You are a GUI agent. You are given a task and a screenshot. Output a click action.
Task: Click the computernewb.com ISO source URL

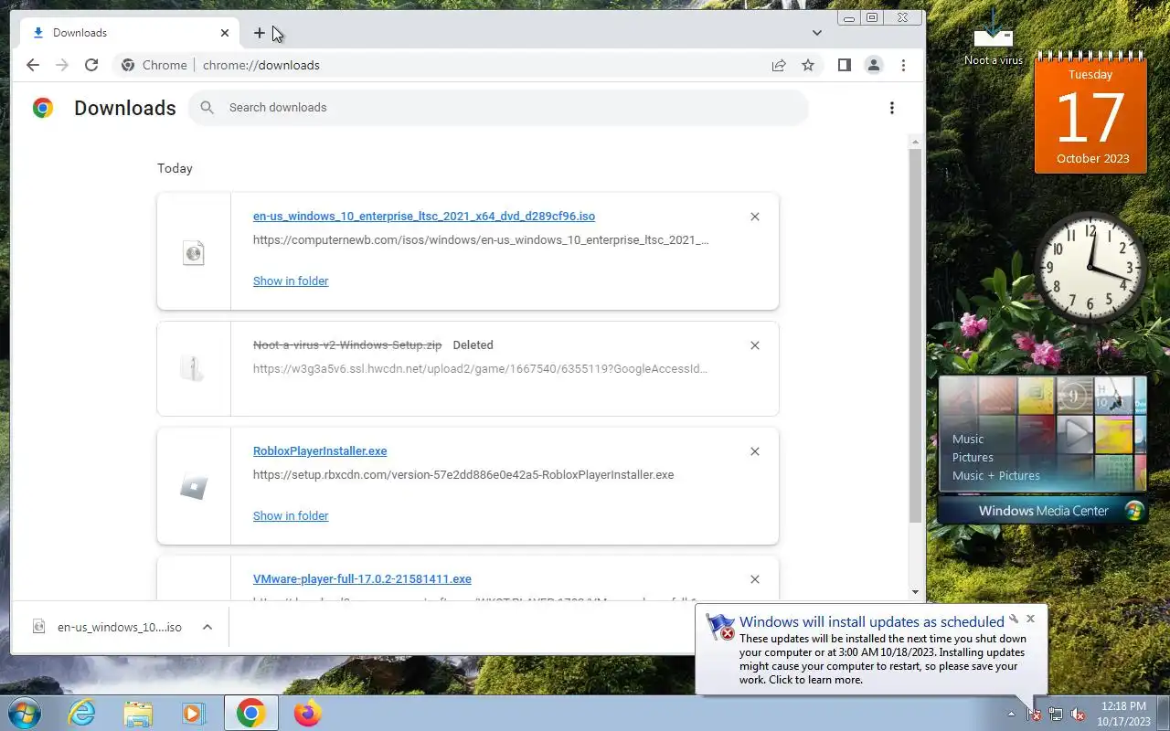coord(481,240)
